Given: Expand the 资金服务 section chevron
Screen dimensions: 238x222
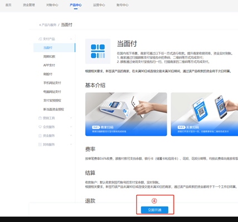Looking at the screenshot, I should point(71,136).
